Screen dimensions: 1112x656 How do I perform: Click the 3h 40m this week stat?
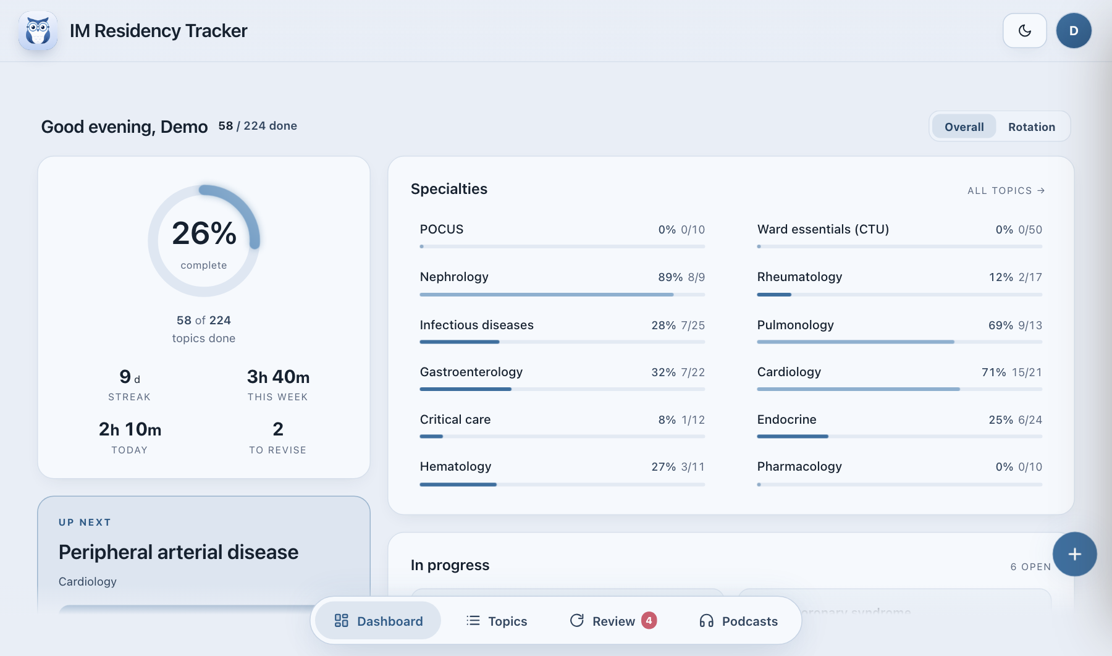[278, 384]
